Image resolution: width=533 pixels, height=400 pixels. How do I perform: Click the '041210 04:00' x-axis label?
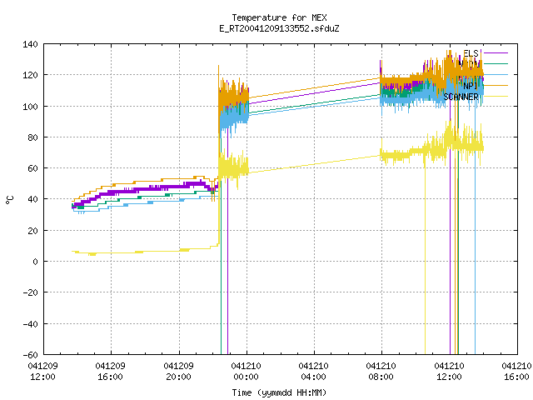313,372
